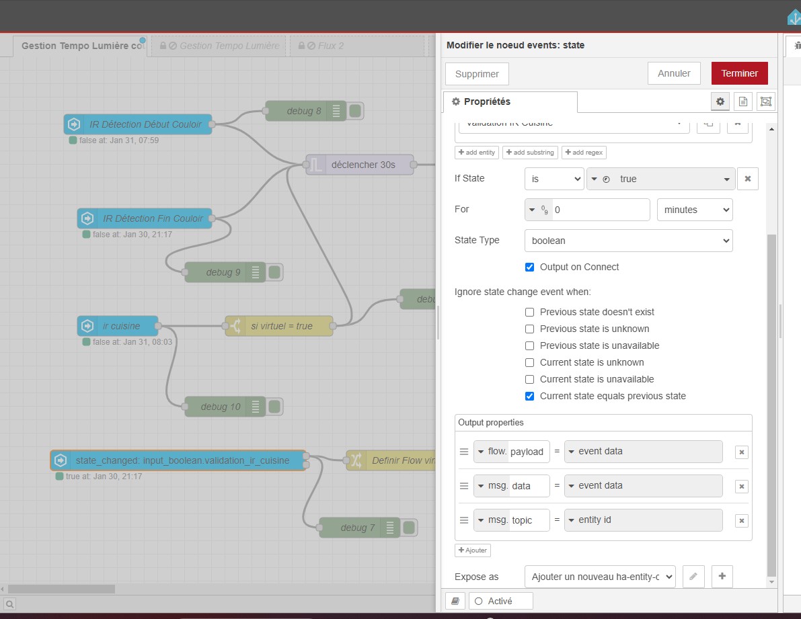Delete msg.data output property
The height and width of the screenshot is (619, 801).
742,487
